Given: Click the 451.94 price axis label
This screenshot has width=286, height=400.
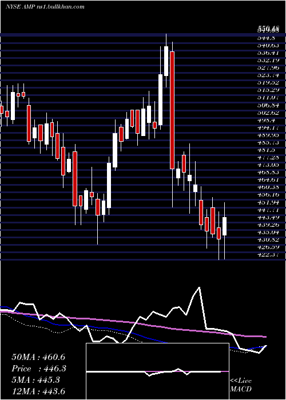Looking at the screenshot, I should pos(268,202).
